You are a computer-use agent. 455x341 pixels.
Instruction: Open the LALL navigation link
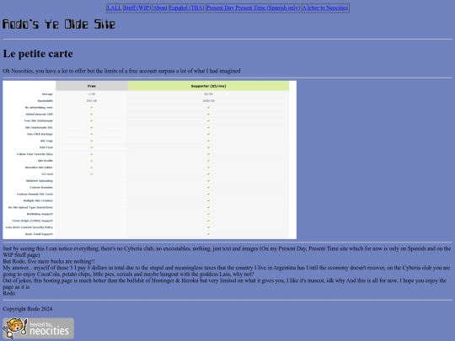(x=115, y=8)
